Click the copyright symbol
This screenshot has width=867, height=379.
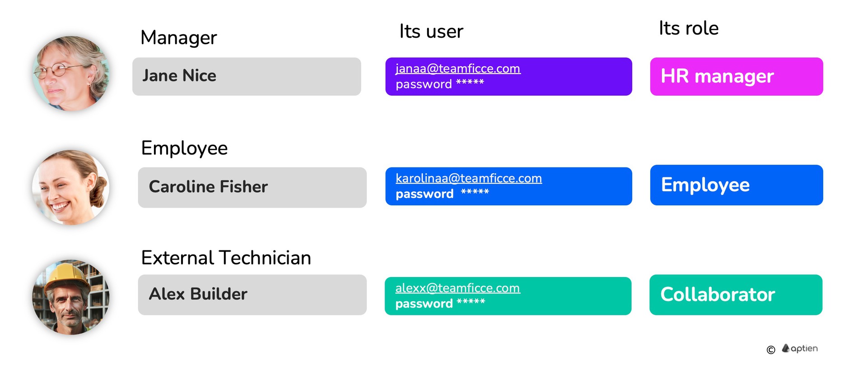771,350
